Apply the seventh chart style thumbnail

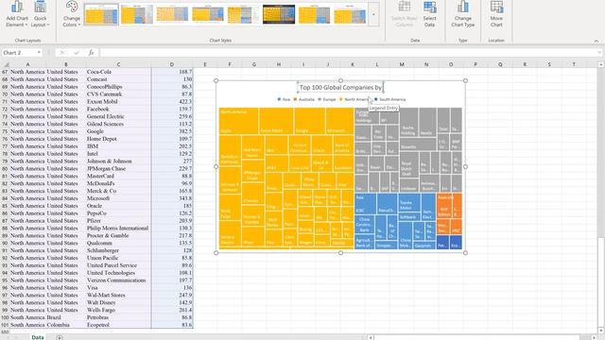pos(314,15)
